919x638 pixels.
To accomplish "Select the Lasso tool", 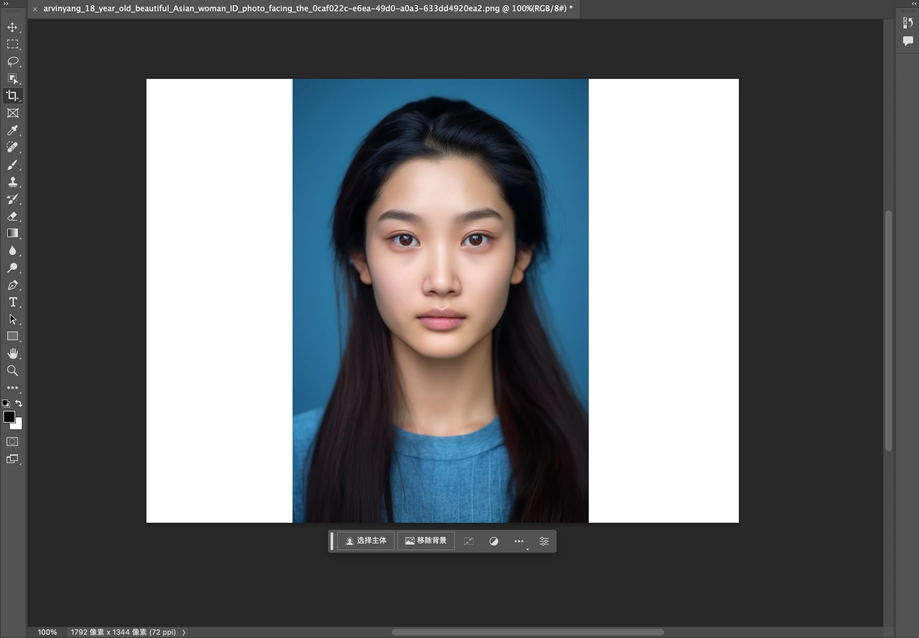I will 13,61.
